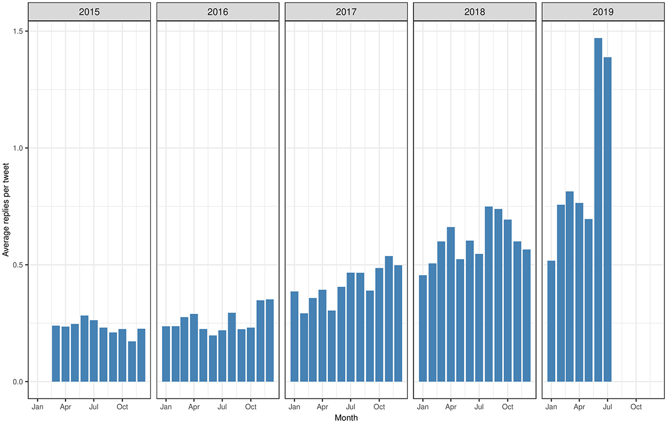The image size is (667, 423).
Task: Click the 2015 facet header
Action: pos(89,12)
